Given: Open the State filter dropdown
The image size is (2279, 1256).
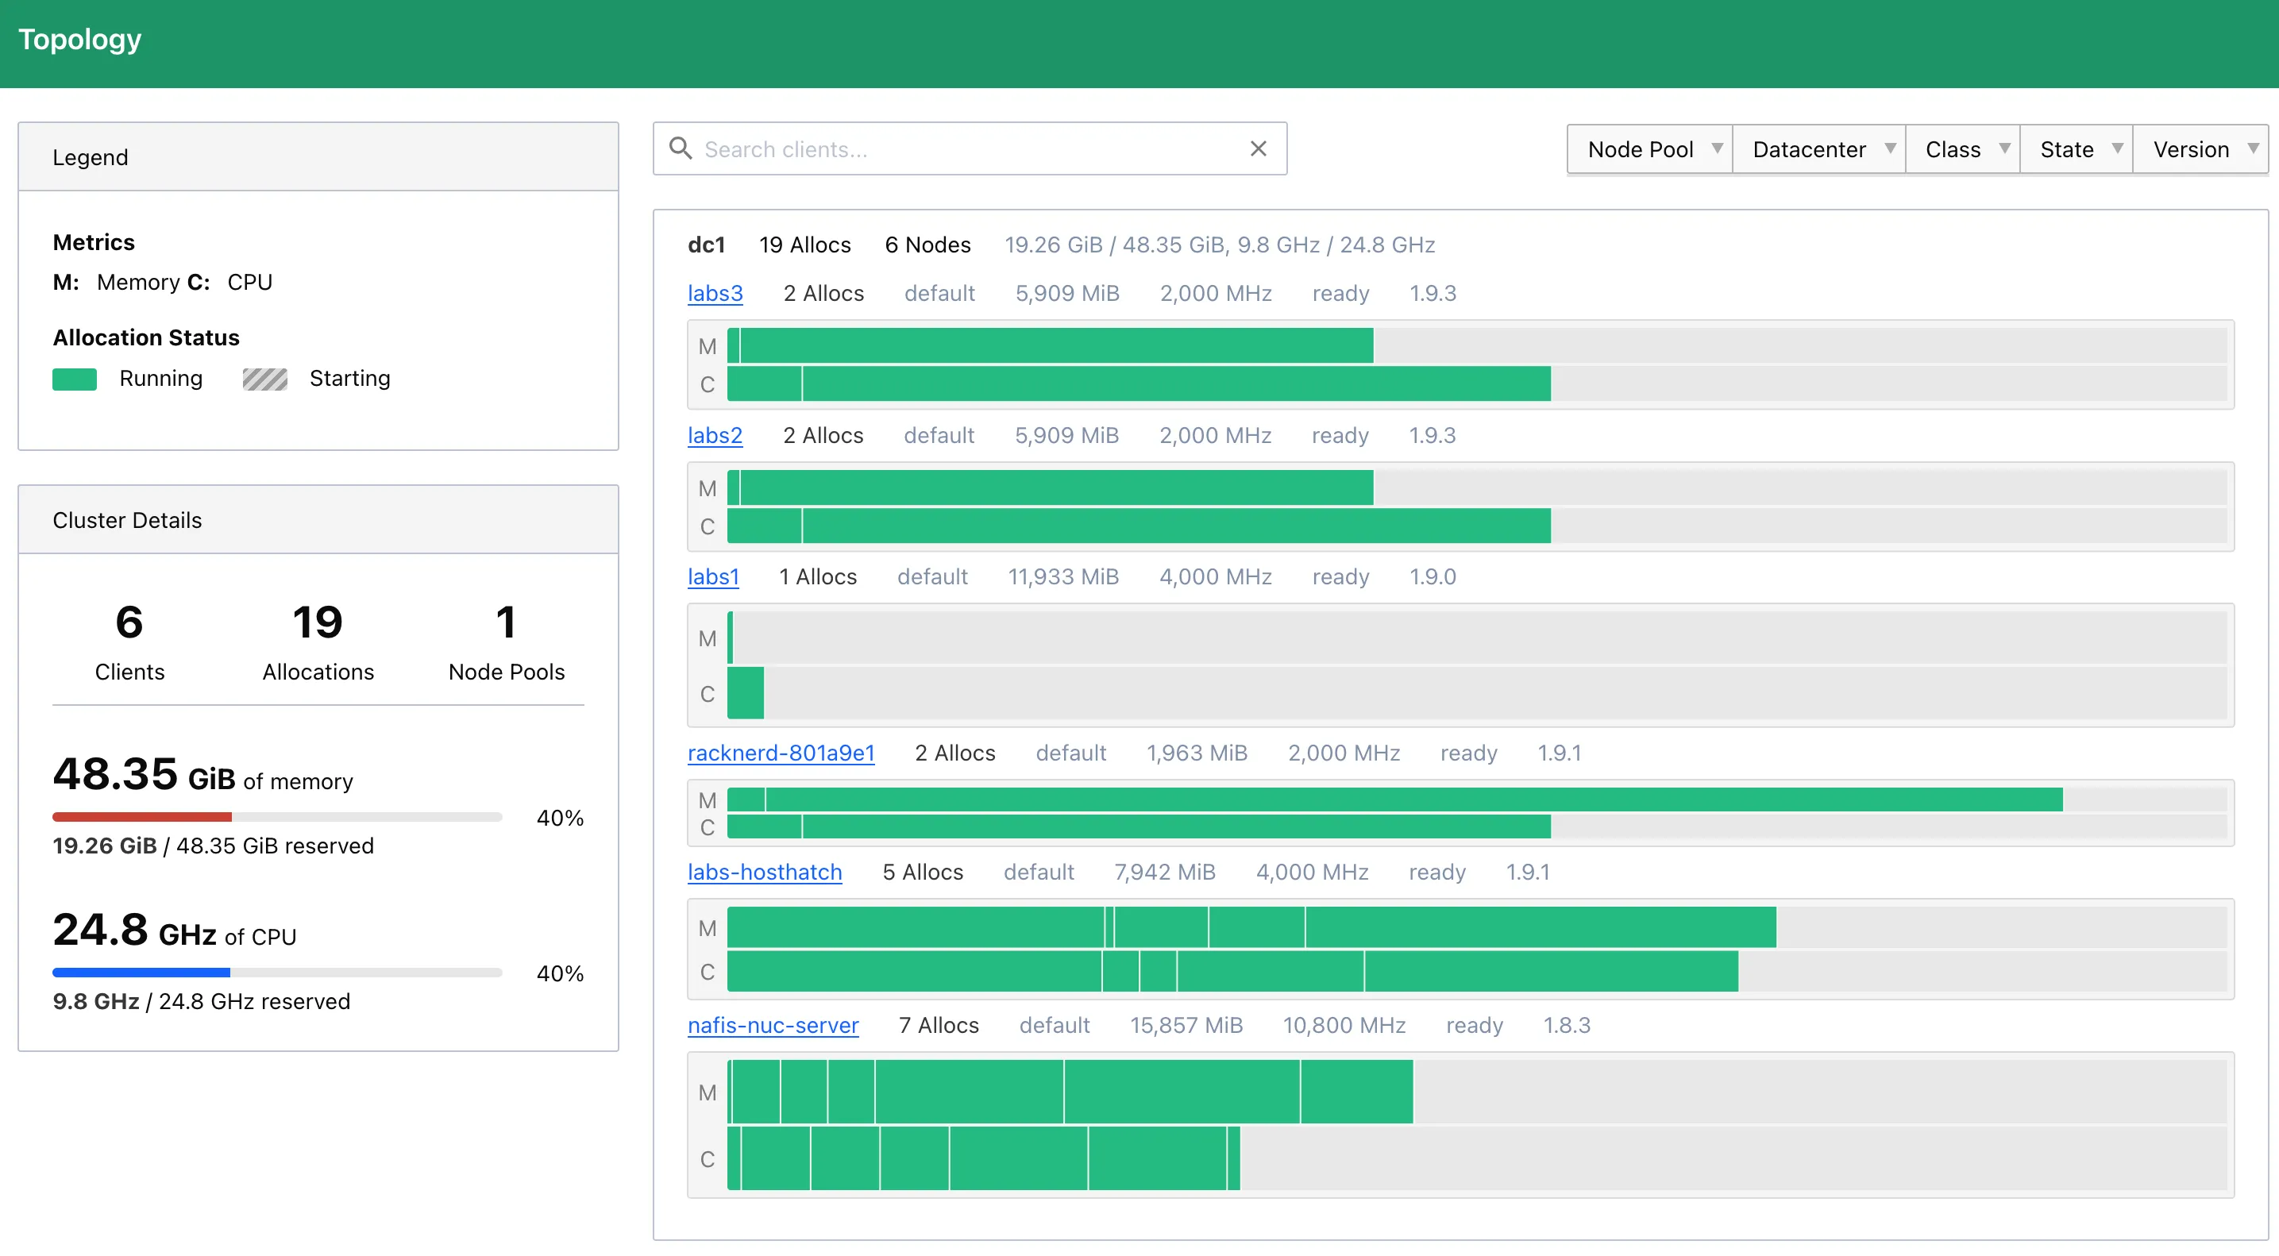Looking at the screenshot, I should pos(2077,149).
